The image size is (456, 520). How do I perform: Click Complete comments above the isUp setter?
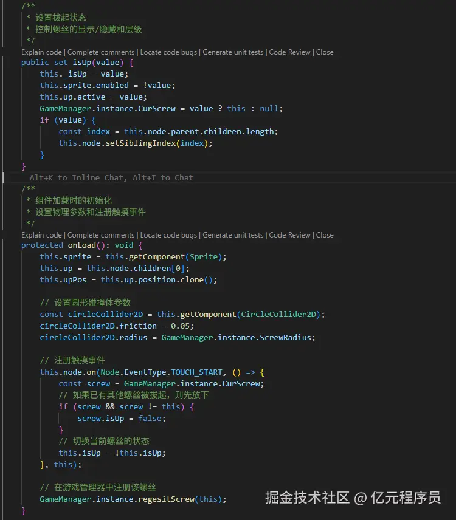coord(101,52)
